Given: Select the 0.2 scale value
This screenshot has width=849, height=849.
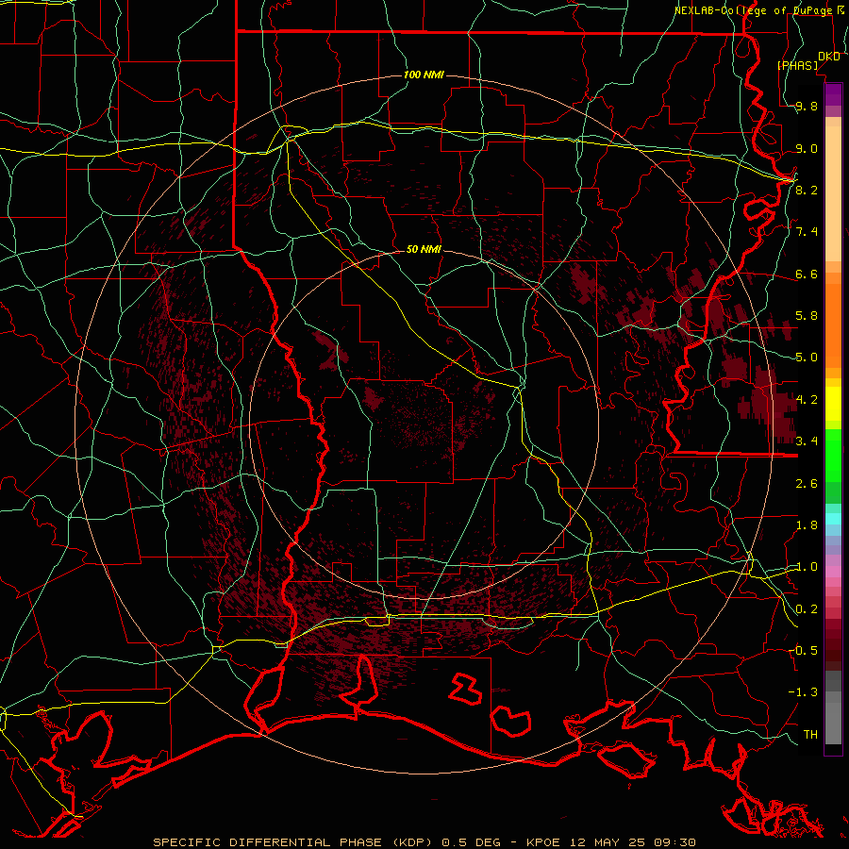Looking at the screenshot, I should click(x=807, y=609).
